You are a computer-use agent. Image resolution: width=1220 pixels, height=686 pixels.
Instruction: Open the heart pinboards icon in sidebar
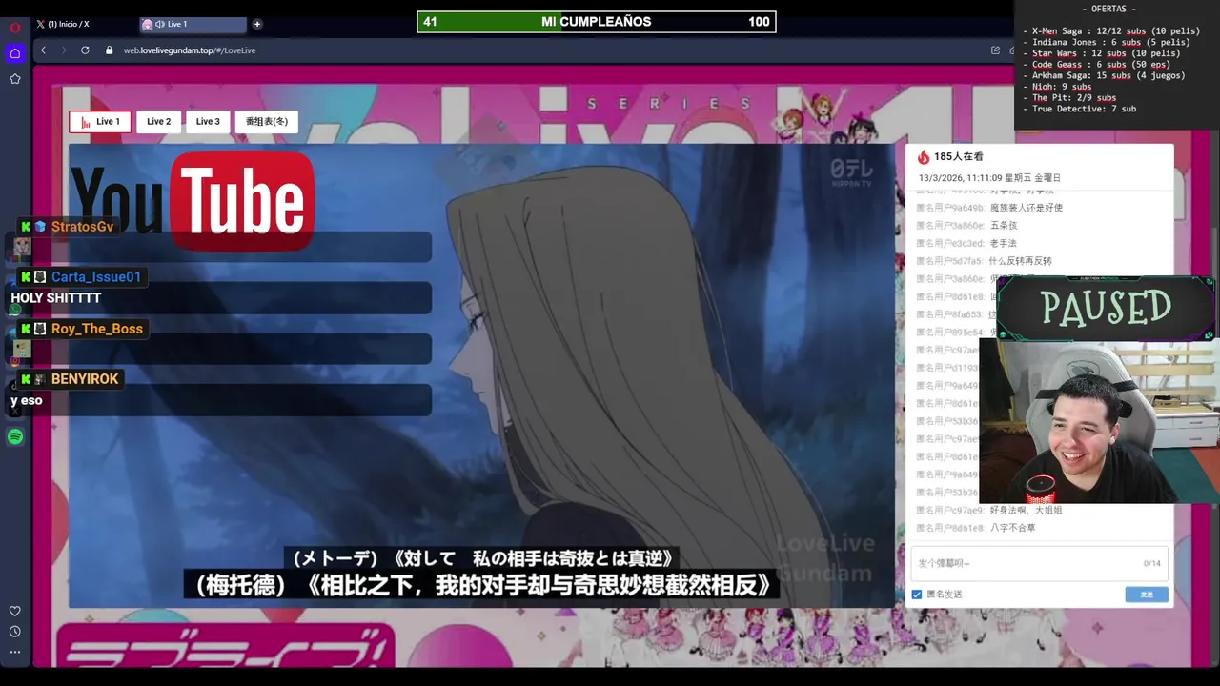coord(15,611)
